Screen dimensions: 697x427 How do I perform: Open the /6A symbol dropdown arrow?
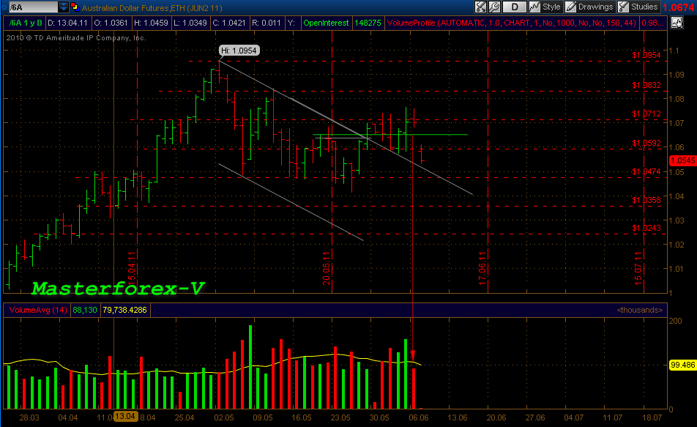63,7
